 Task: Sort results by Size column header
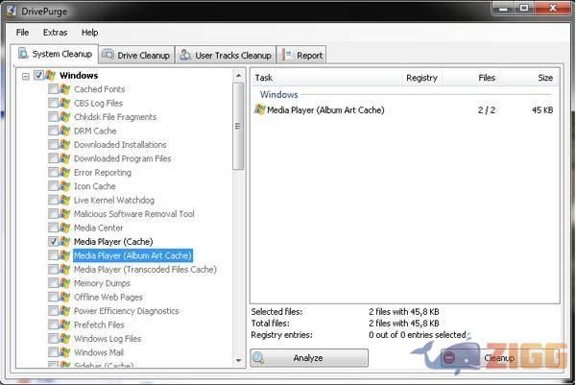[x=544, y=78]
